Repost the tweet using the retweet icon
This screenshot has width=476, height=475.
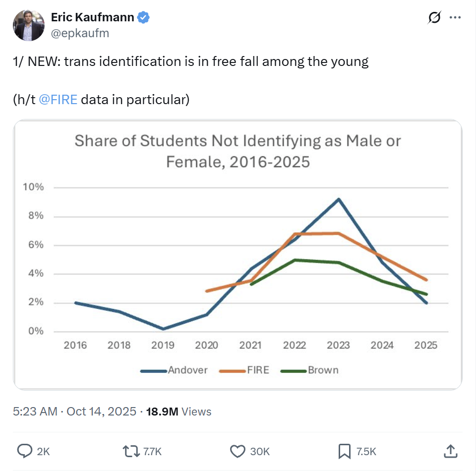(x=131, y=451)
